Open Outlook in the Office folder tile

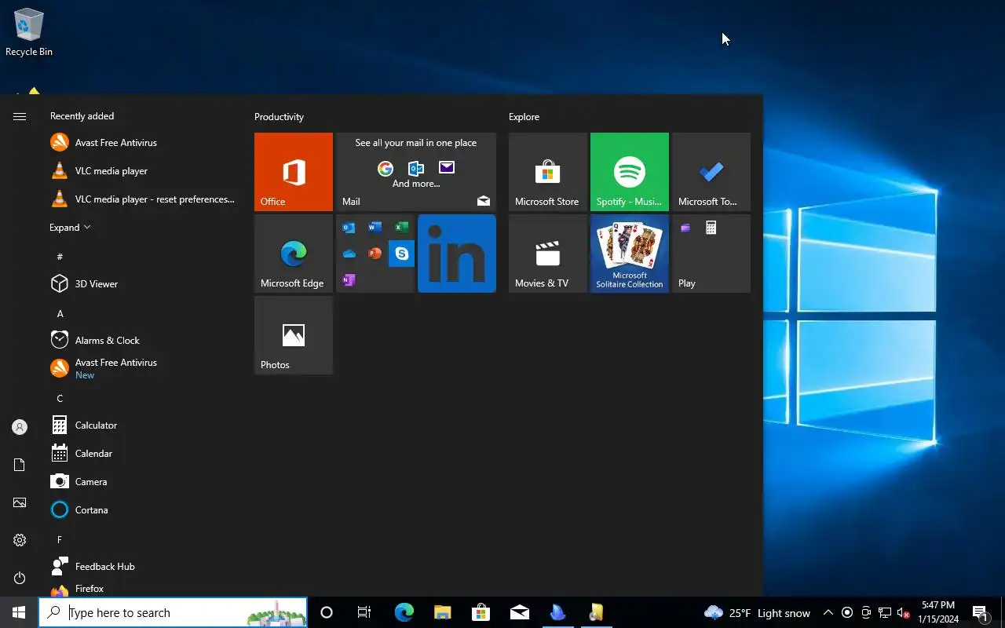coord(349,228)
